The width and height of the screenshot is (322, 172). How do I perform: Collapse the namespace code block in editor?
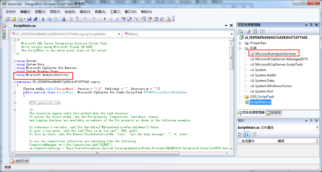tap(15, 82)
